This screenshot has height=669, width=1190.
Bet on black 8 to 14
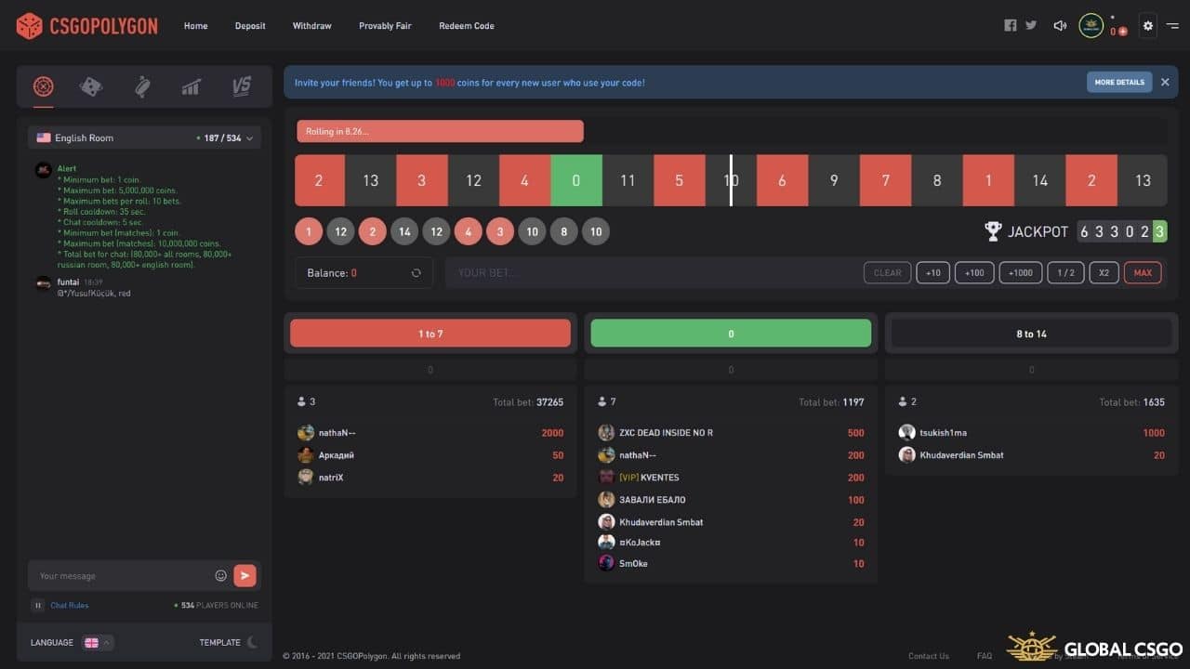1031,334
